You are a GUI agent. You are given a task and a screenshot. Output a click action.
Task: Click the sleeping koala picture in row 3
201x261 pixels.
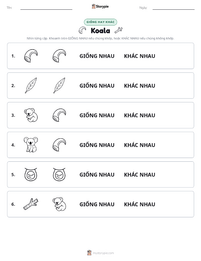[31, 115]
